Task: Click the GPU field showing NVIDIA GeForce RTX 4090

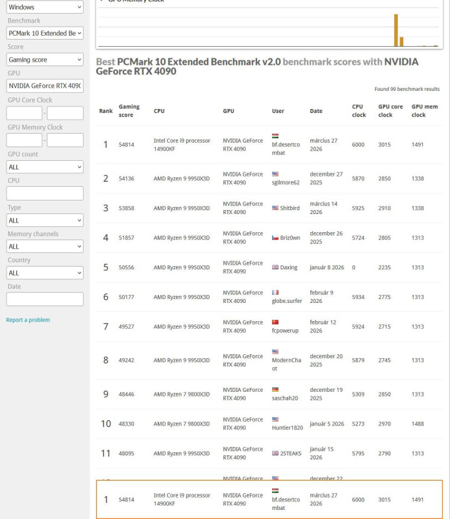Action: tap(45, 86)
